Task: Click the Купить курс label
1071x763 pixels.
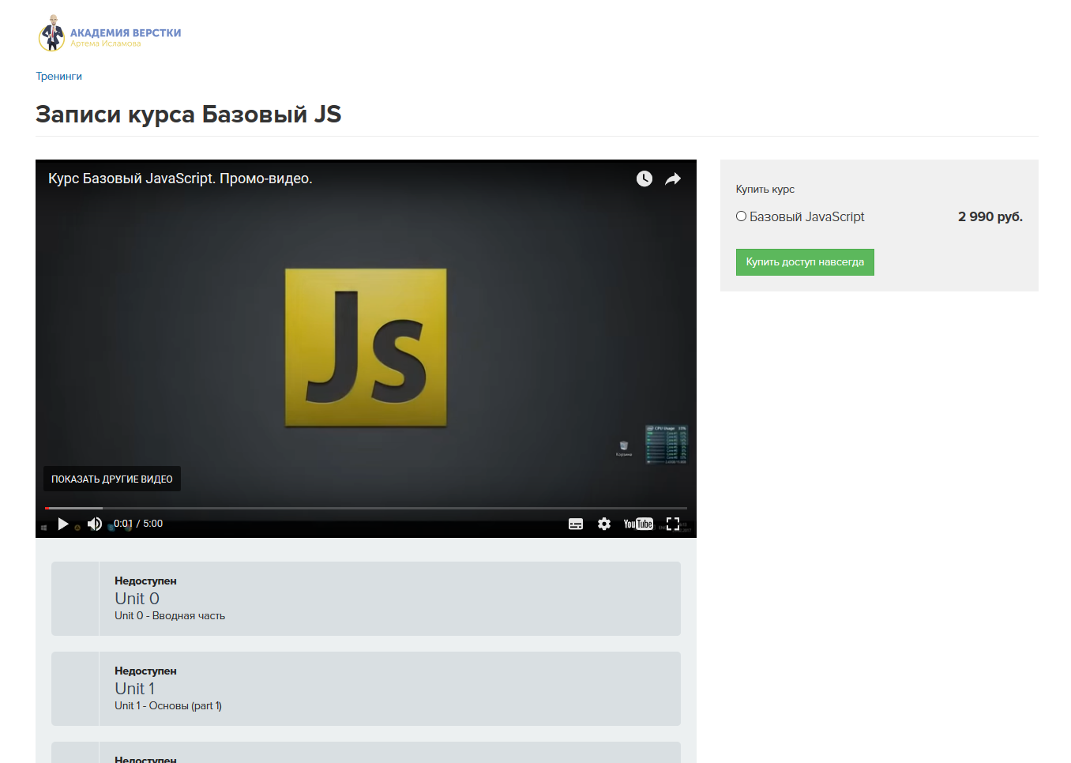Action: click(x=765, y=189)
